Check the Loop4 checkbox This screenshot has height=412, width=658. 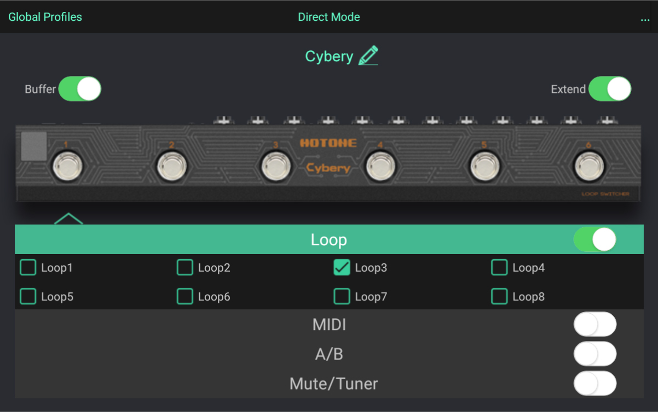pyautogui.click(x=499, y=267)
